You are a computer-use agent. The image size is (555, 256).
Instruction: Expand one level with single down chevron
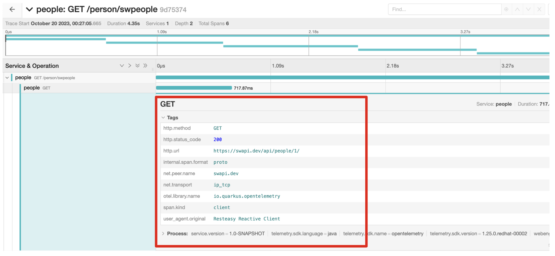(x=122, y=66)
